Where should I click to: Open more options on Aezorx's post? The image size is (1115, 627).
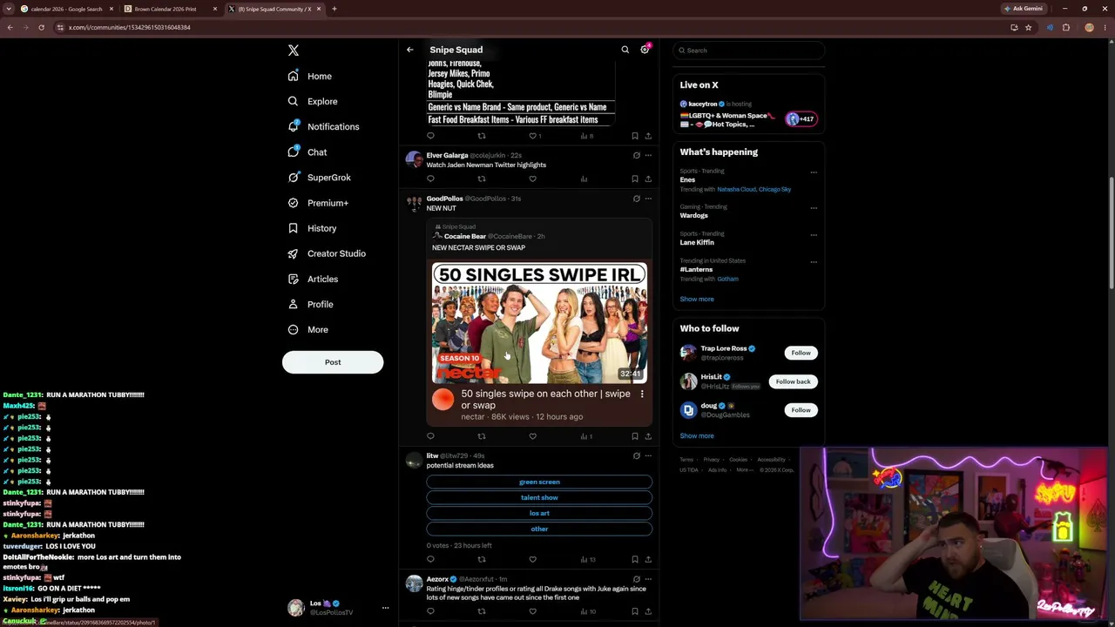648,579
